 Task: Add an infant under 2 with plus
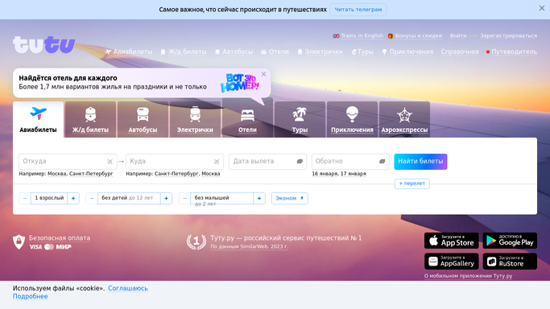click(259, 198)
